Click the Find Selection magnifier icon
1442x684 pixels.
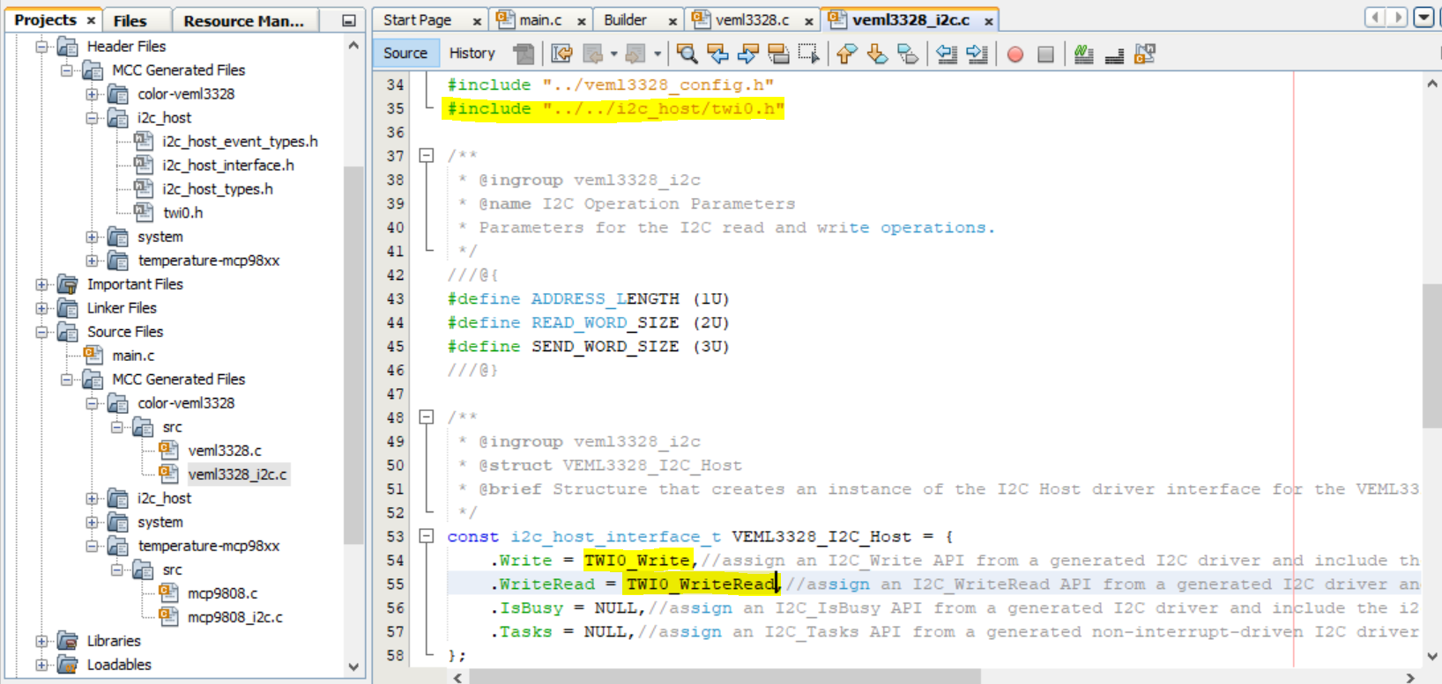(x=687, y=54)
